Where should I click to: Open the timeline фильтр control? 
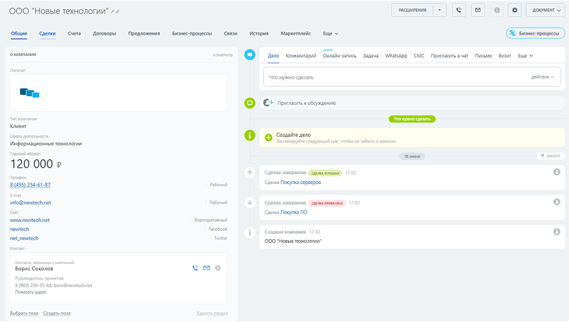[x=551, y=156]
